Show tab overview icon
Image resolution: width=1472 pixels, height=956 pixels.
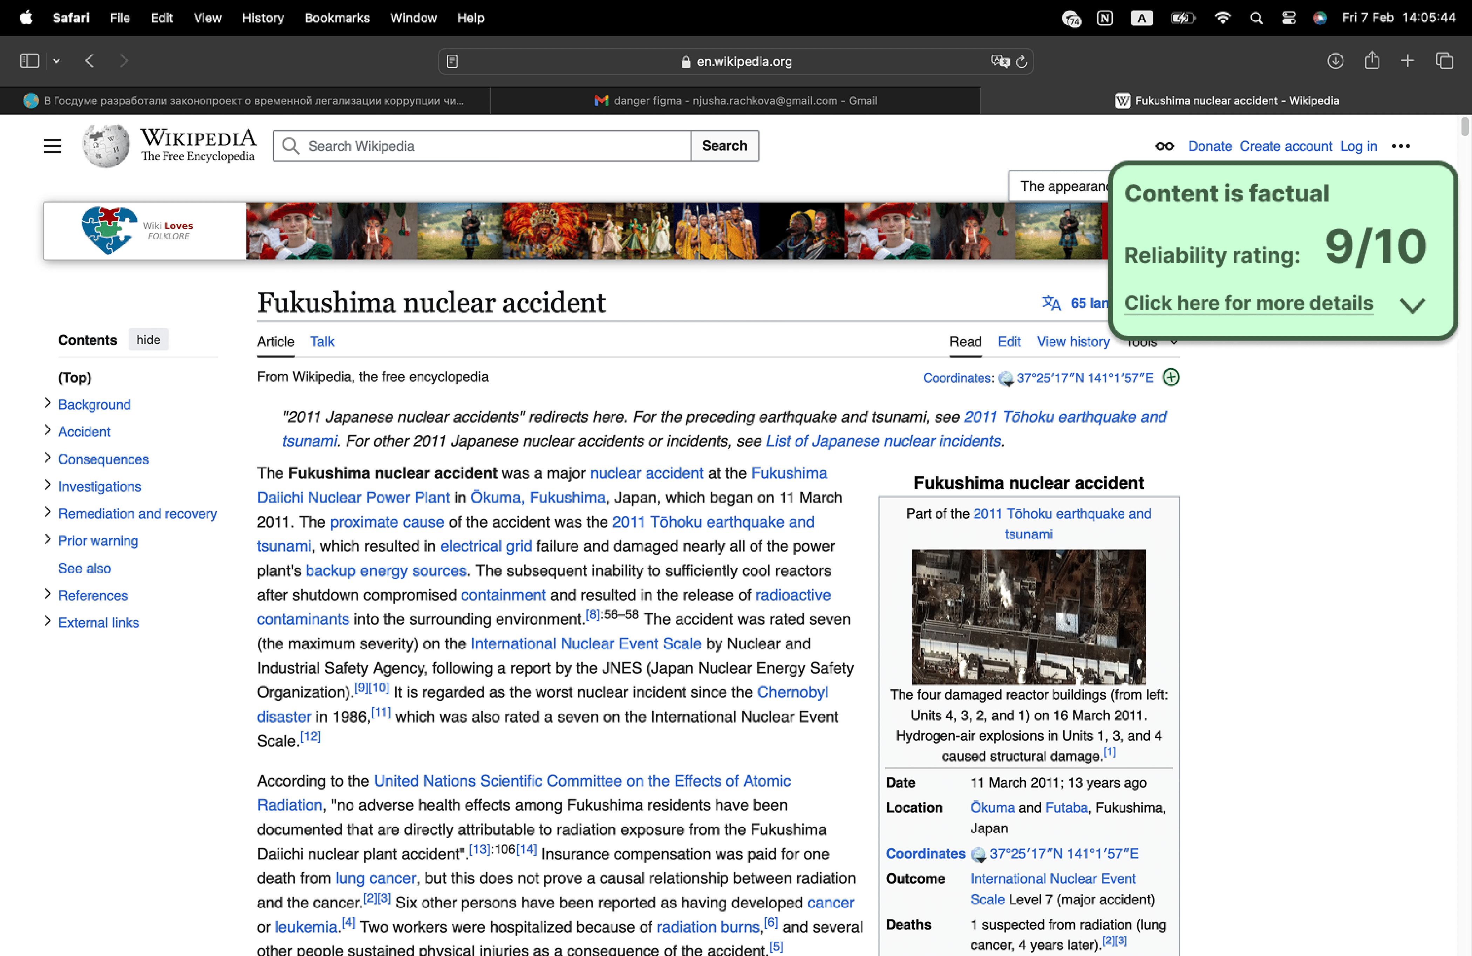(1444, 61)
